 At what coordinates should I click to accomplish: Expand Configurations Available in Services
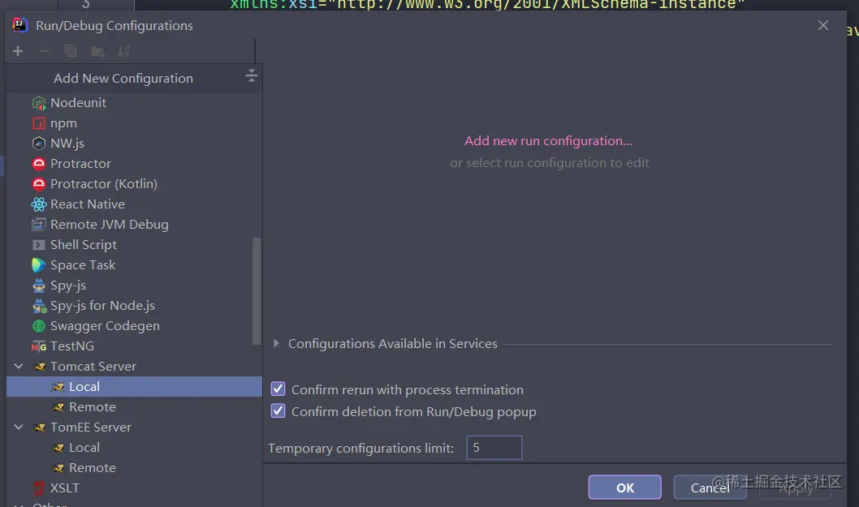276,343
